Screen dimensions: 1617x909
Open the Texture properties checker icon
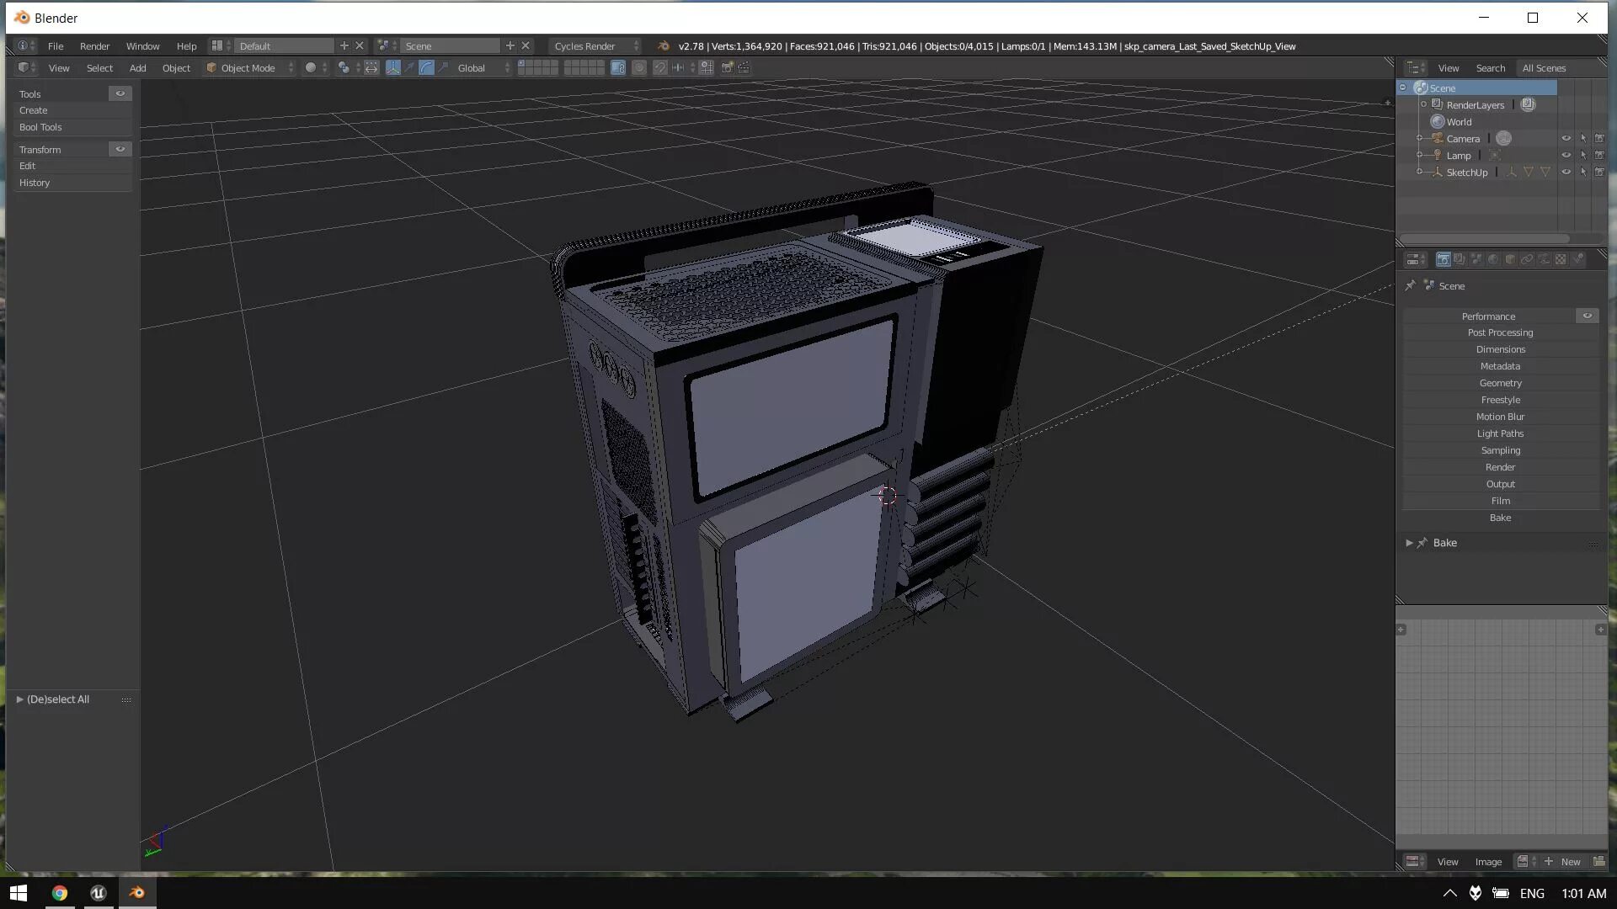click(x=1561, y=259)
